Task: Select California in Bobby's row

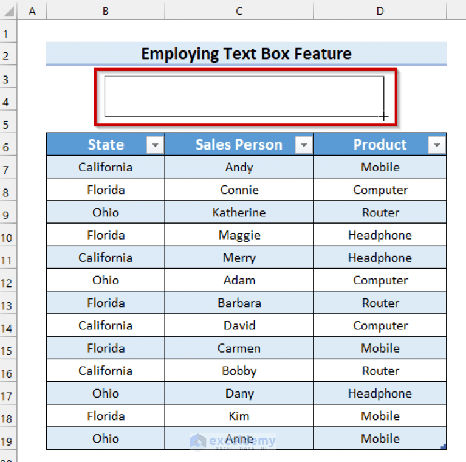Action: 106,370
